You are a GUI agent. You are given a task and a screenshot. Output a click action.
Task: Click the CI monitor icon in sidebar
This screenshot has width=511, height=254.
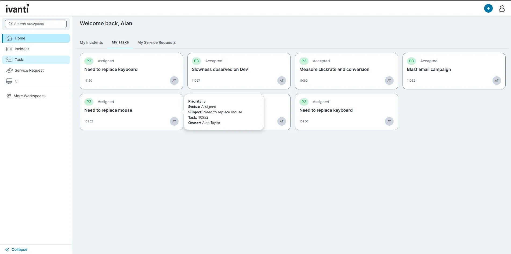[x=9, y=81]
